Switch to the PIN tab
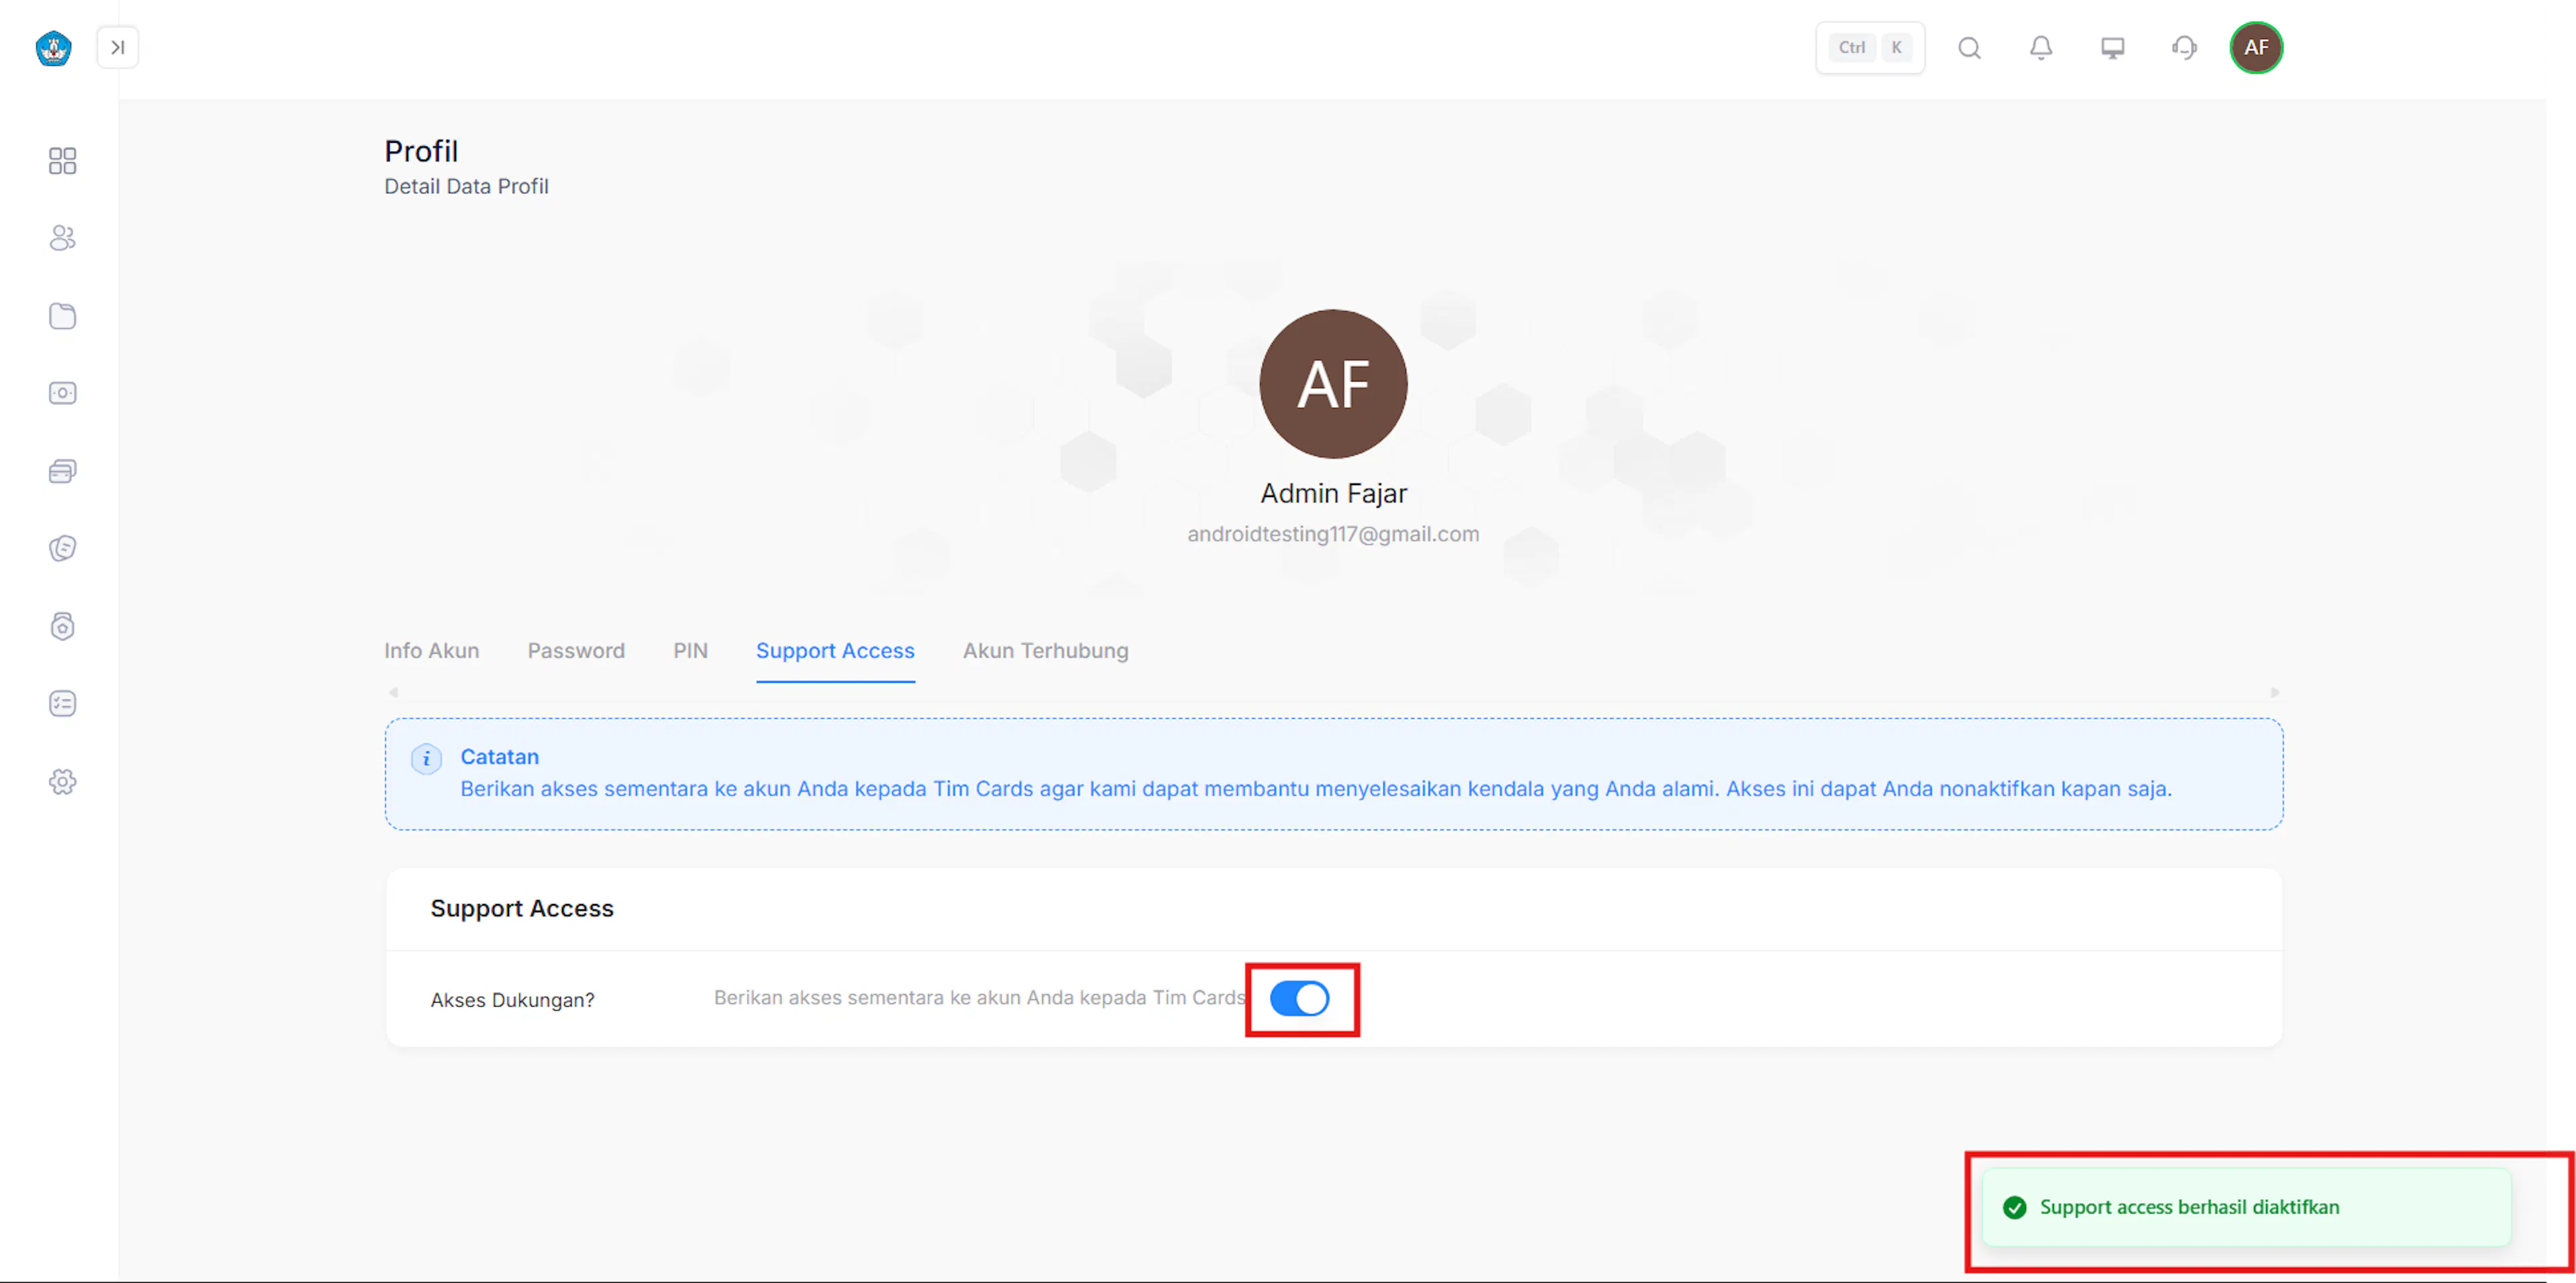 pos(690,650)
